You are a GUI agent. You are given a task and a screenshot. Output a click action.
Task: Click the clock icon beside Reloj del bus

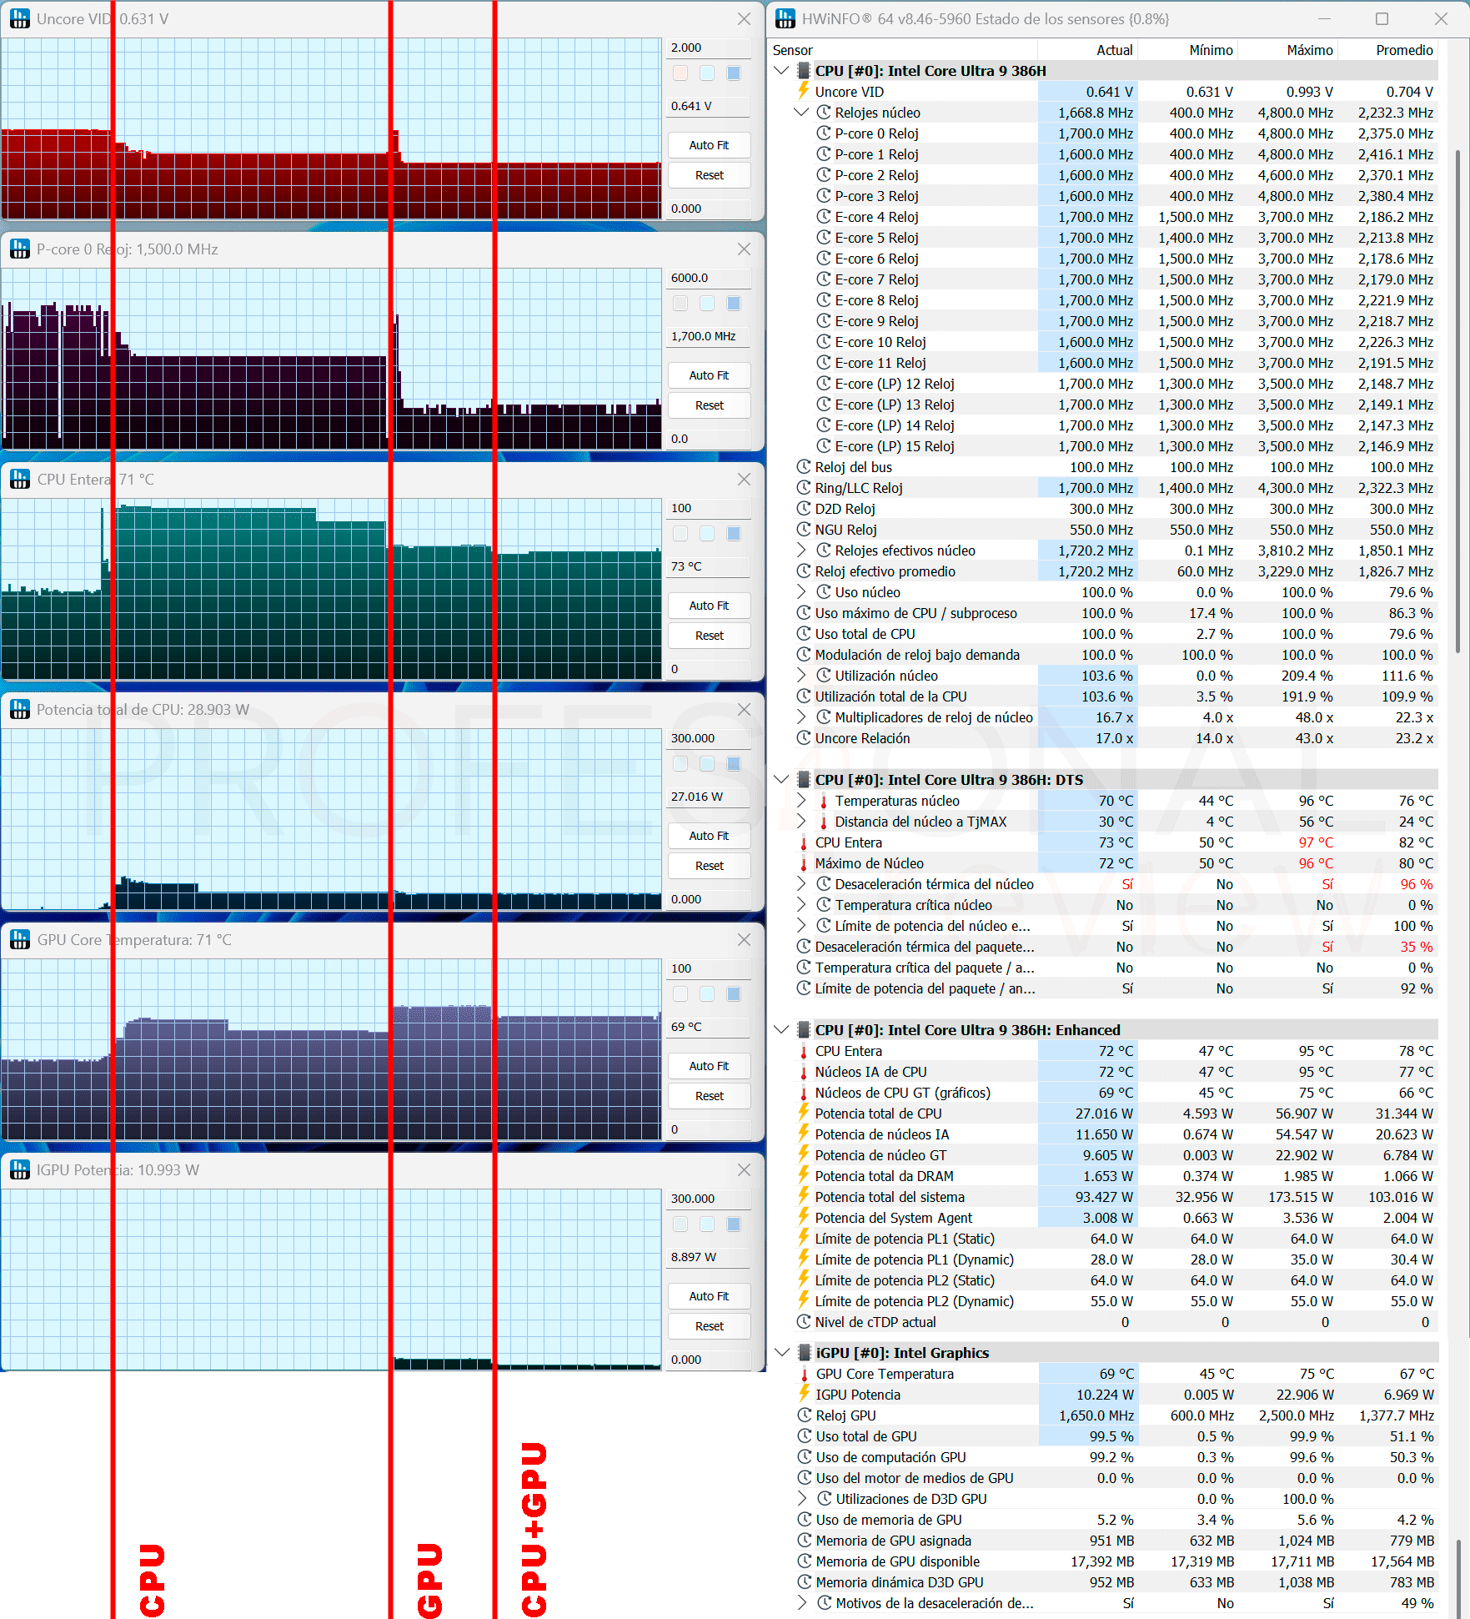[804, 467]
